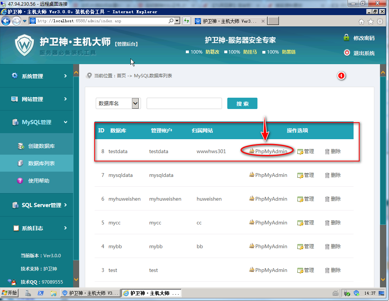Select the Database List sidebar item

[41, 163]
